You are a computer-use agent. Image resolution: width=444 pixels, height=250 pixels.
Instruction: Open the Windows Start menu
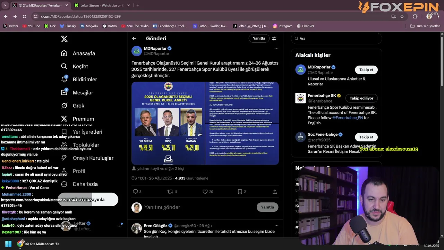(x=8, y=244)
